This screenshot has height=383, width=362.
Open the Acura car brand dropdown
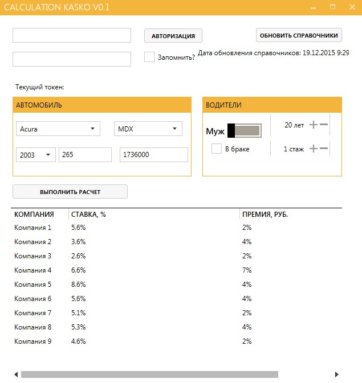[x=58, y=129]
